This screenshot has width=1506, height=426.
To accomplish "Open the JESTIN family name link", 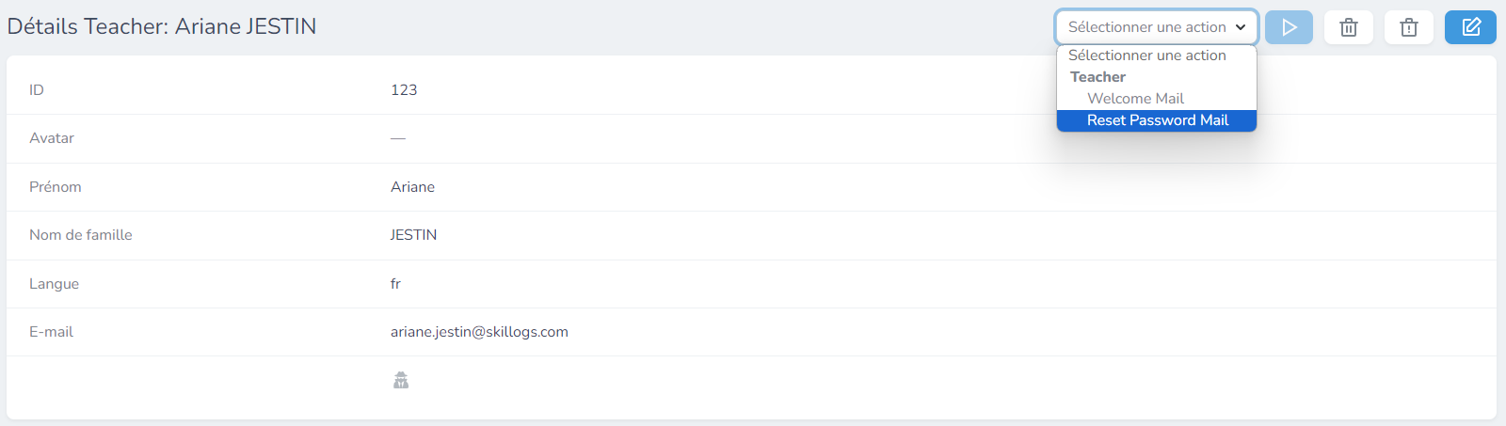I will (x=413, y=235).
